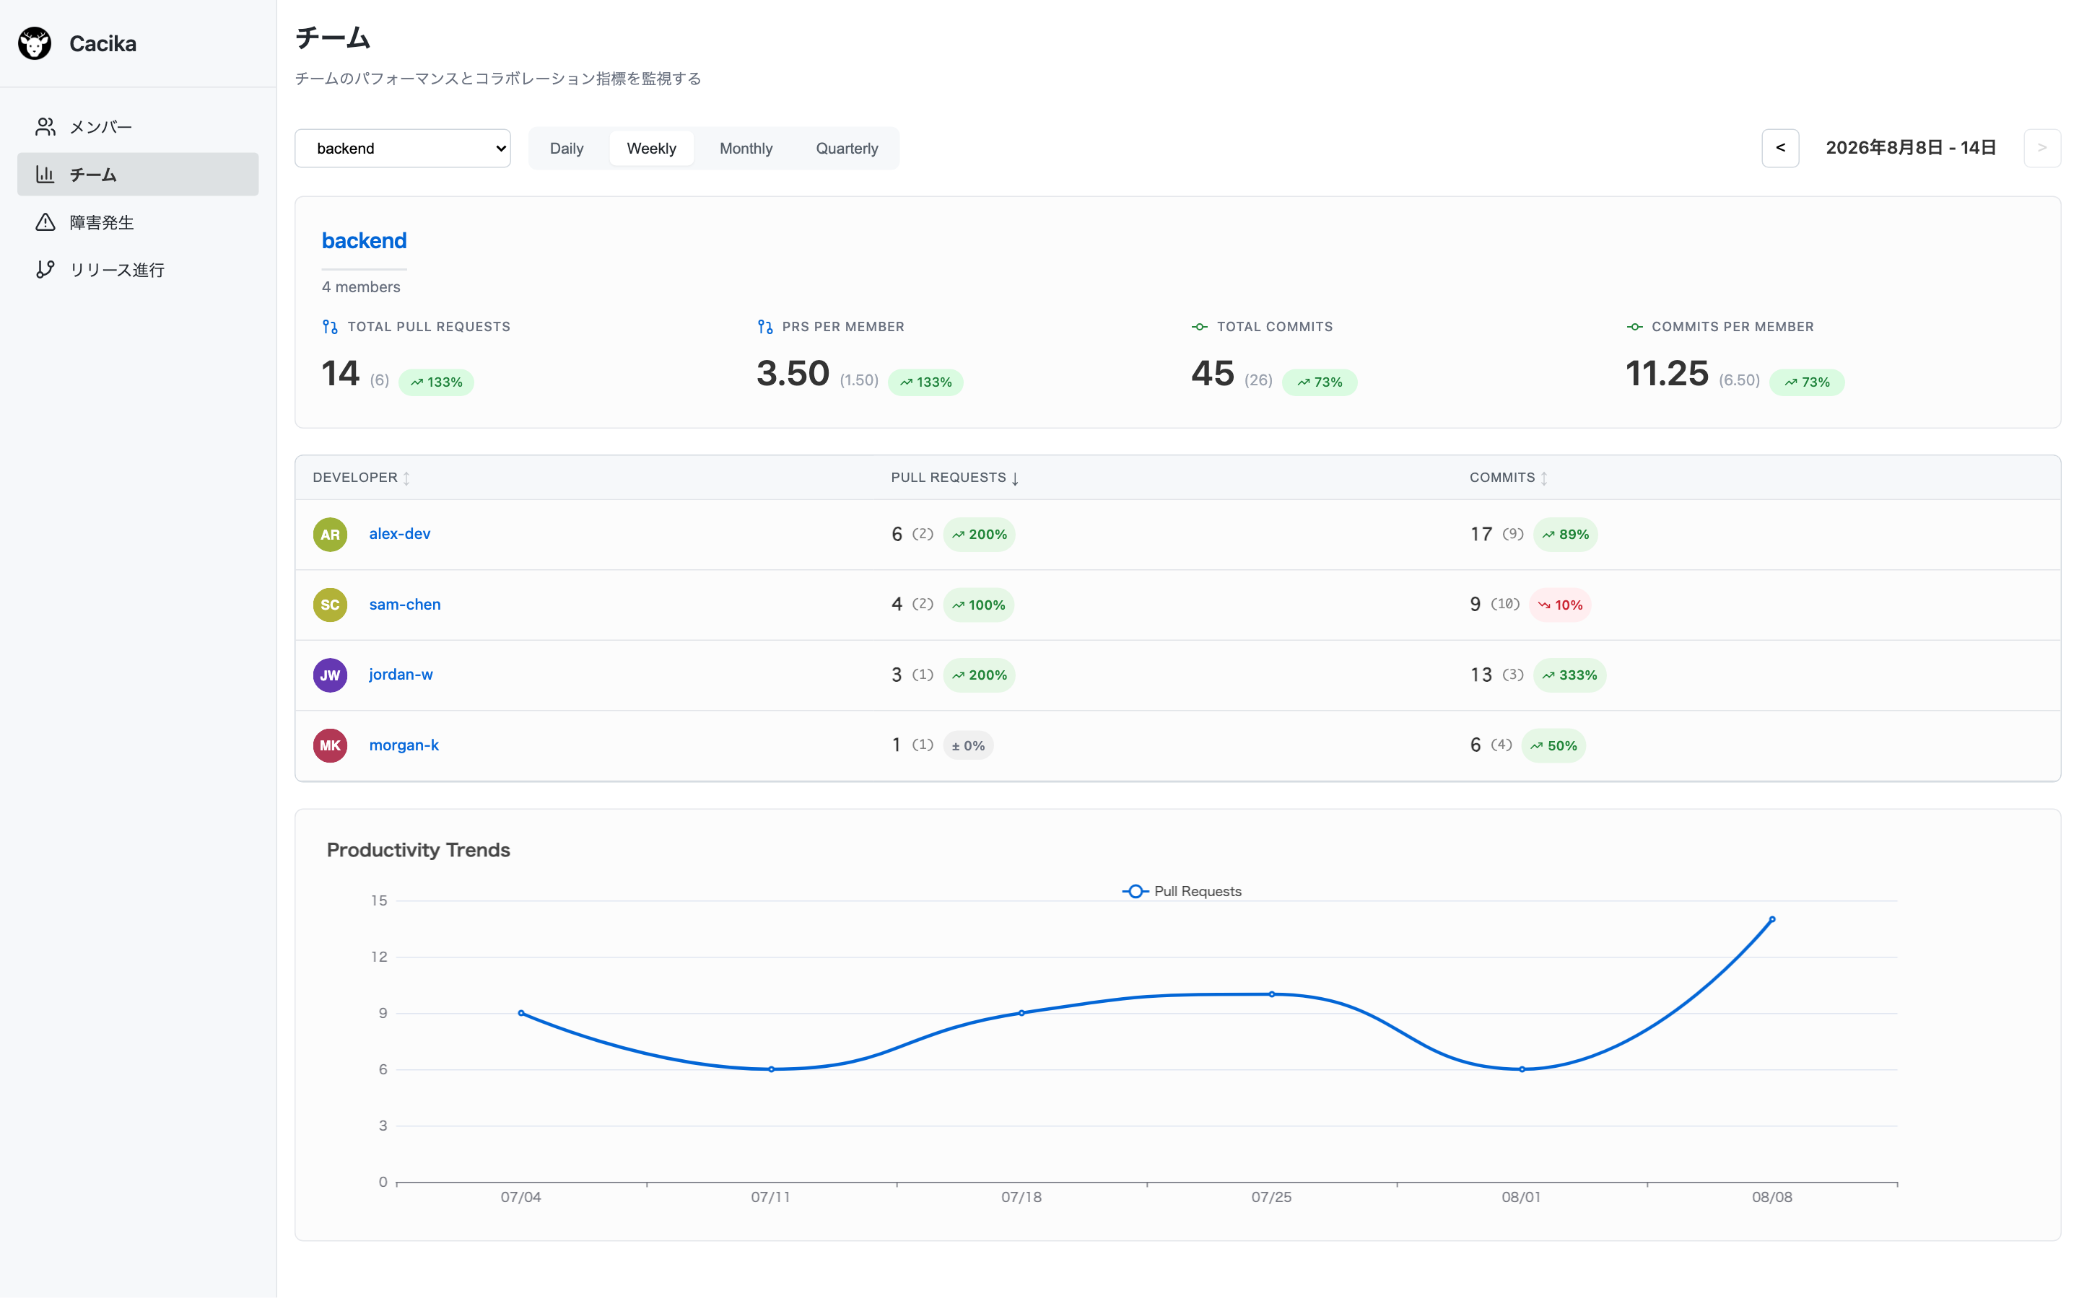Switch to the Daily period tab
Viewport: 2079px width, 1298px height.
pyautogui.click(x=567, y=149)
